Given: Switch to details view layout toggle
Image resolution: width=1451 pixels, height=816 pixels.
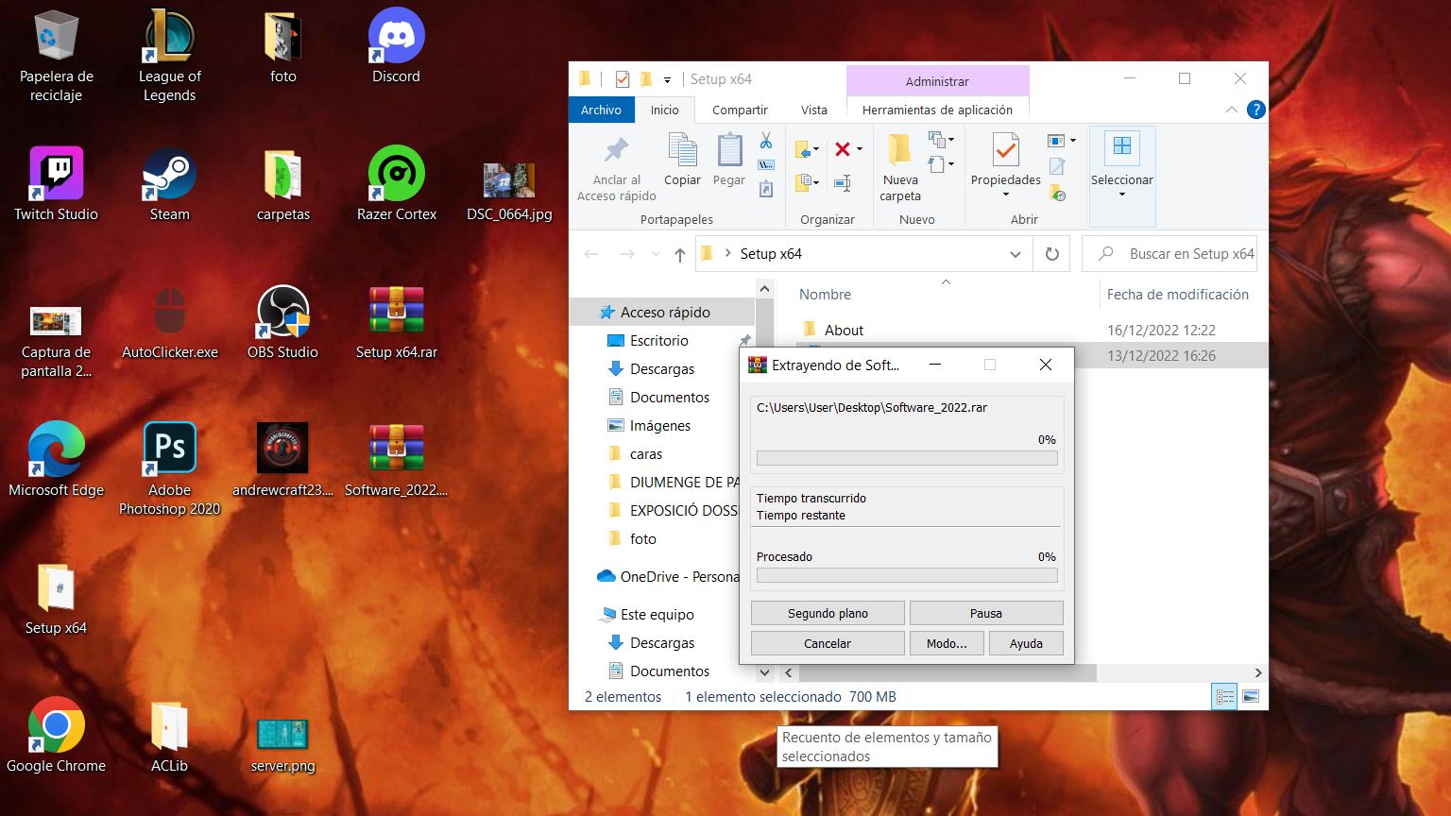Looking at the screenshot, I should (x=1224, y=697).
